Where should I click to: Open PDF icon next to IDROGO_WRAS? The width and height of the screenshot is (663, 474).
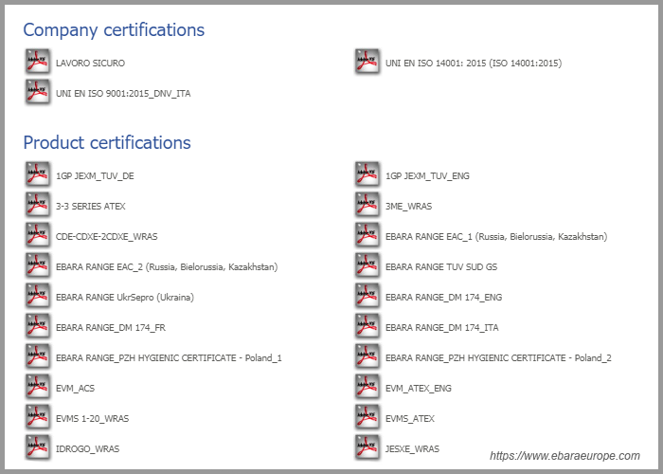(38, 447)
